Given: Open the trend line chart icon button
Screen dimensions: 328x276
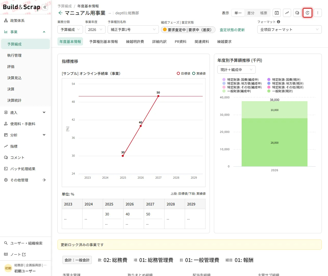Looking at the screenshot, I should (287, 13).
